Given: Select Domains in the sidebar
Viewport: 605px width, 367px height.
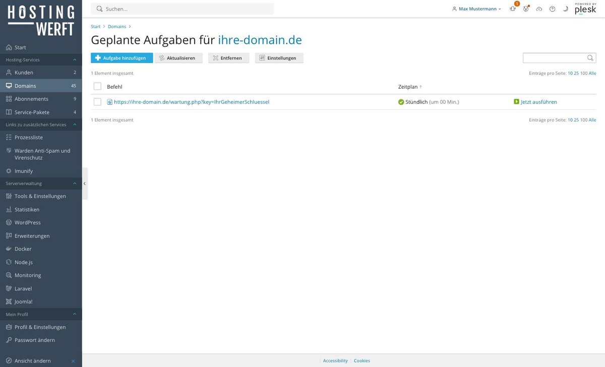Looking at the screenshot, I should (x=41, y=86).
